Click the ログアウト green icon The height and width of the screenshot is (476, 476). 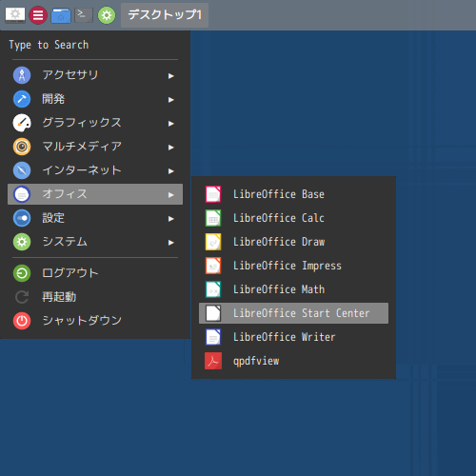[22, 273]
